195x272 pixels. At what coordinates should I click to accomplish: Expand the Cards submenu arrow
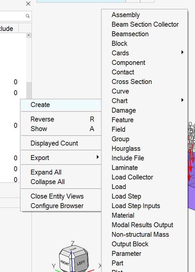click(183, 52)
